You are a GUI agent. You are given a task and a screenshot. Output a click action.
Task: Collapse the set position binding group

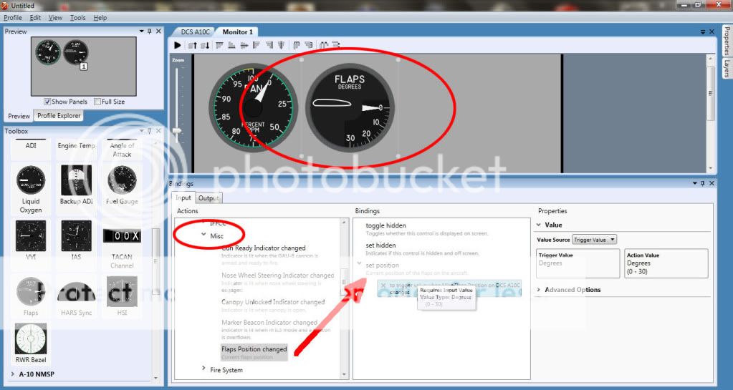point(359,263)
